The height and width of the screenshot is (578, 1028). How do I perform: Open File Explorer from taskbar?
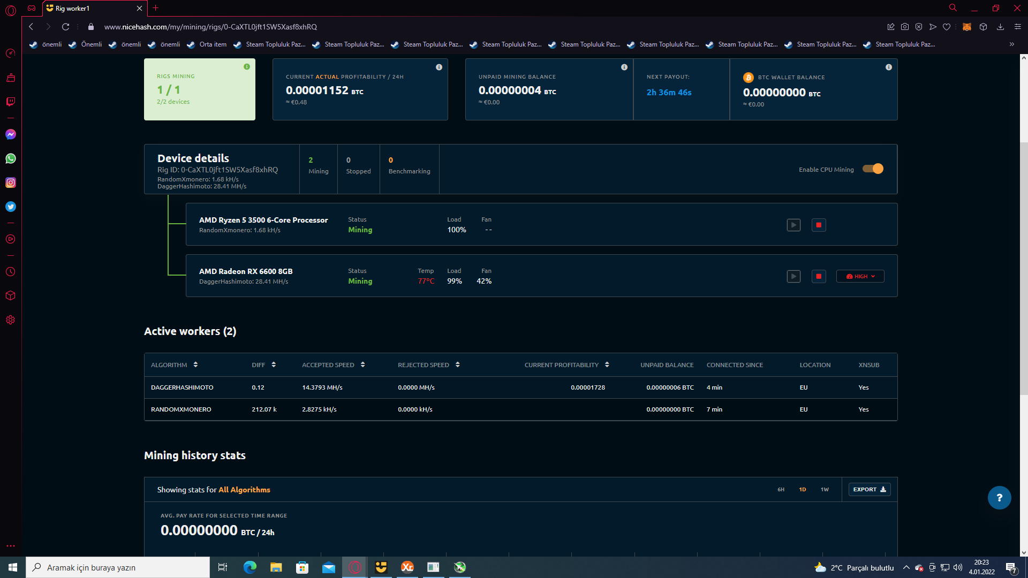pos(276,567)
